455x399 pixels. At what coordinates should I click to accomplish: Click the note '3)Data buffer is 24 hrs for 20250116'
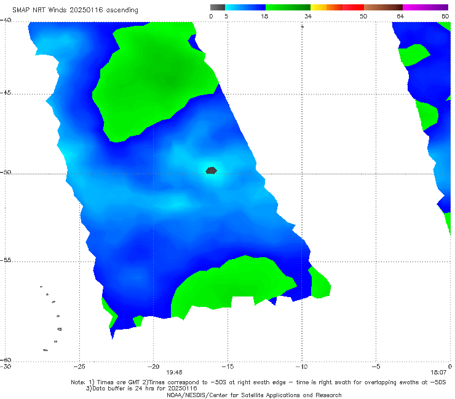[141, 389]
